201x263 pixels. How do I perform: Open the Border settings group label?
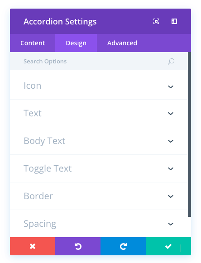(38, 196)
